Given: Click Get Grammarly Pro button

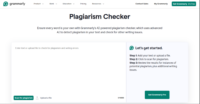Looking at the screenshot, I should pos(157,95).
